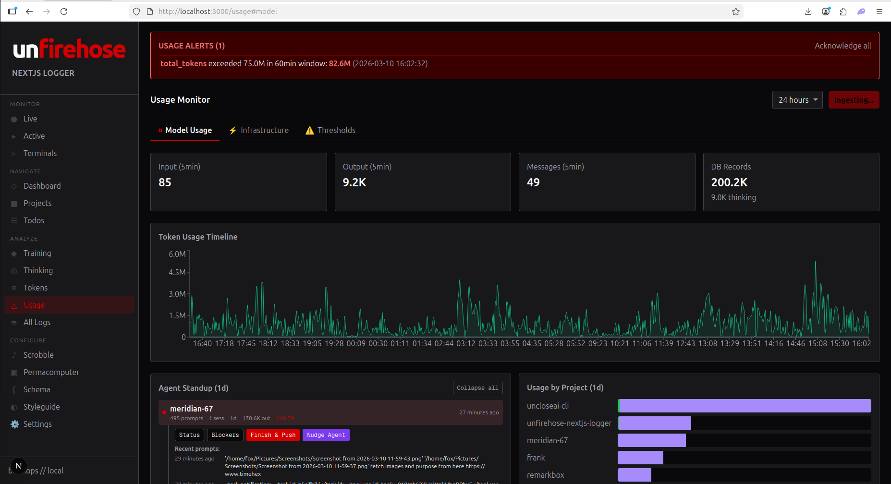Switch to the Infrastructure tab
891x484 pixels.
tap(259, 130)
